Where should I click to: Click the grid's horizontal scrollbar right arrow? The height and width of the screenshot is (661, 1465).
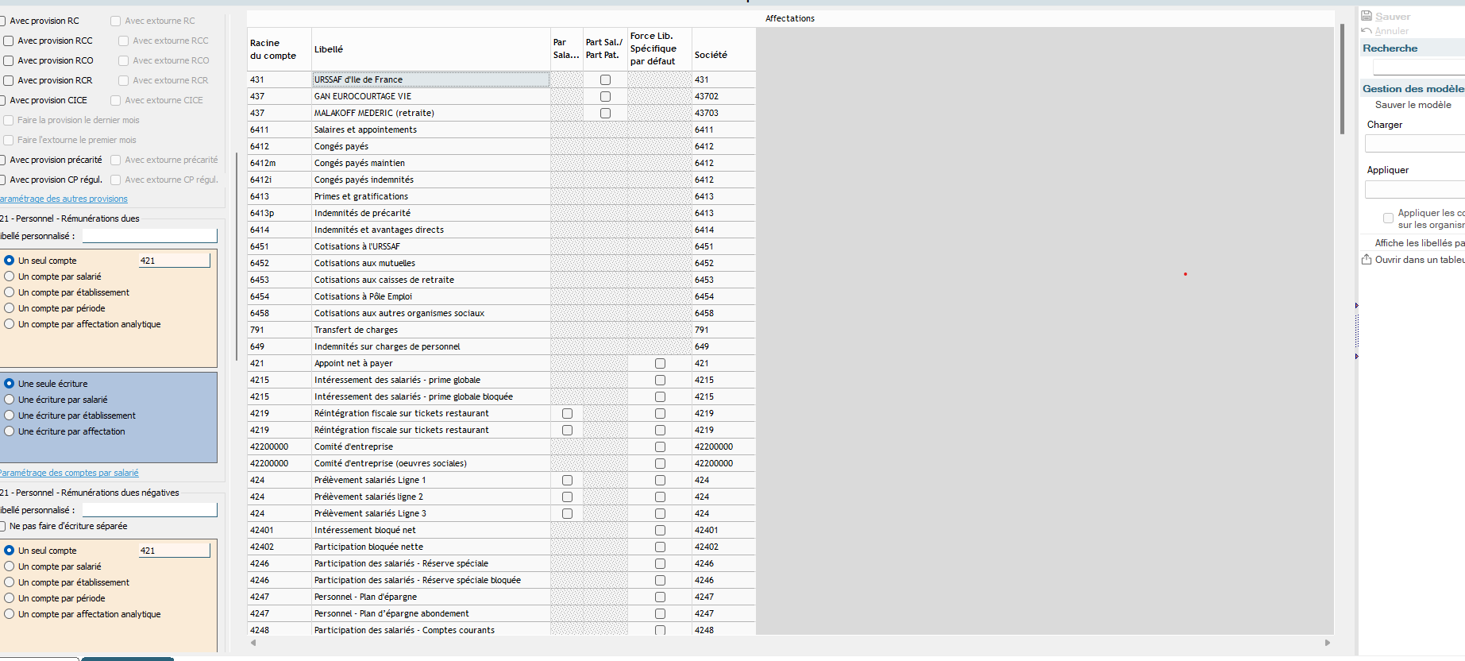coord(1328,643)
